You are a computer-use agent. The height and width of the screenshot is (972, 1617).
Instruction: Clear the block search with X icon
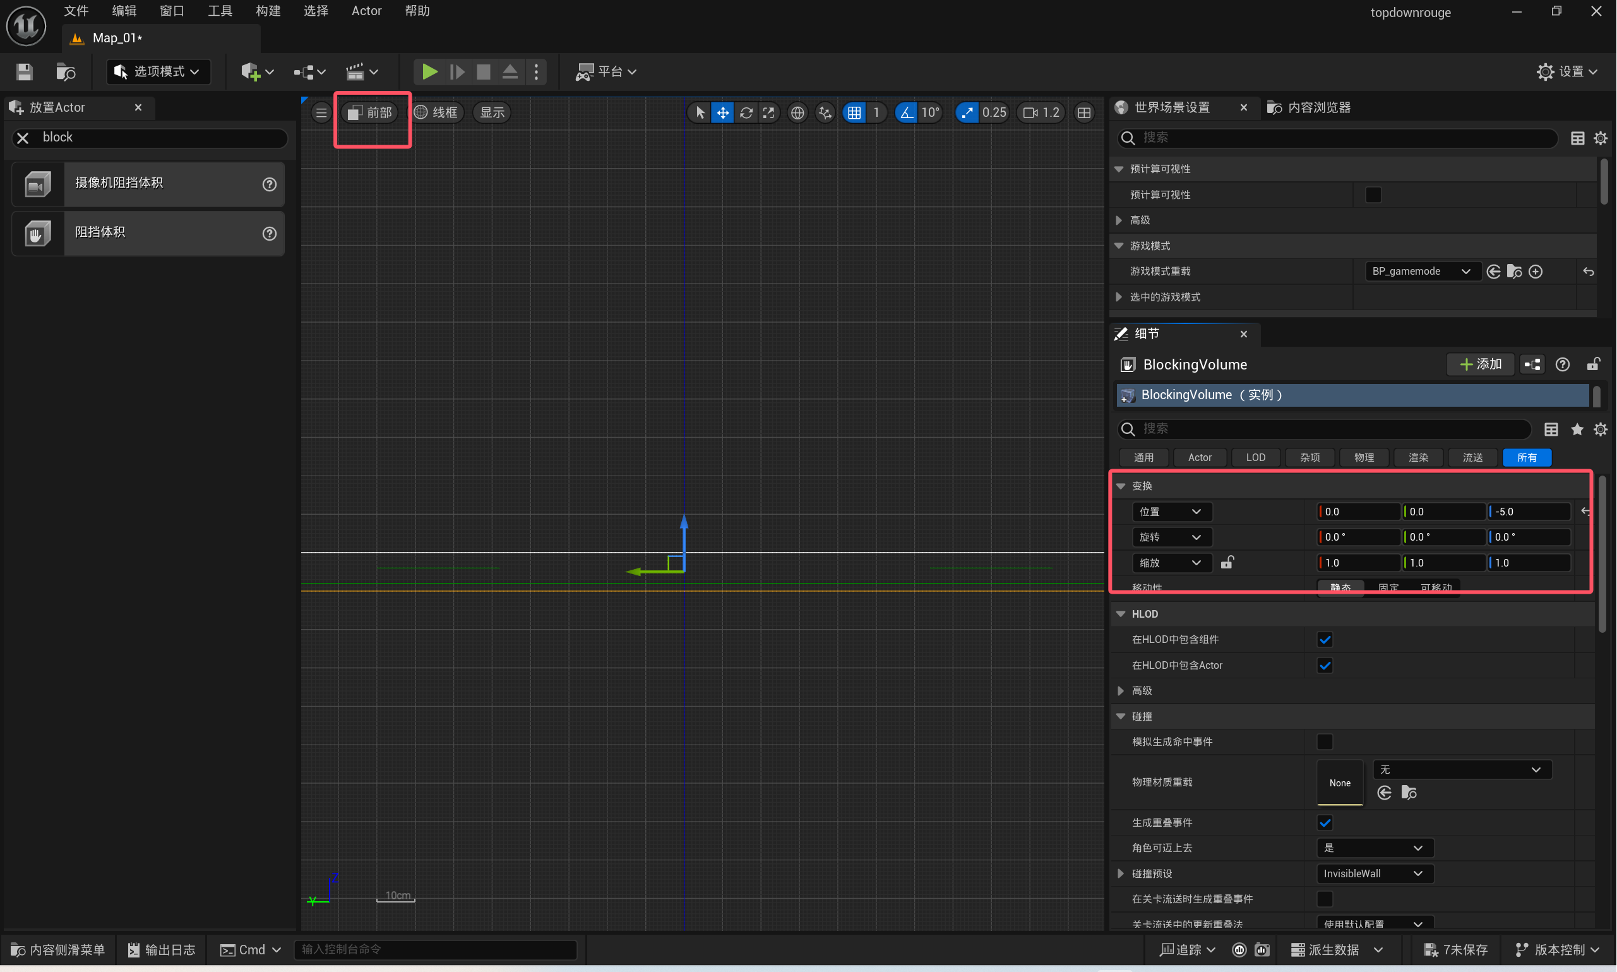point(22,138)
